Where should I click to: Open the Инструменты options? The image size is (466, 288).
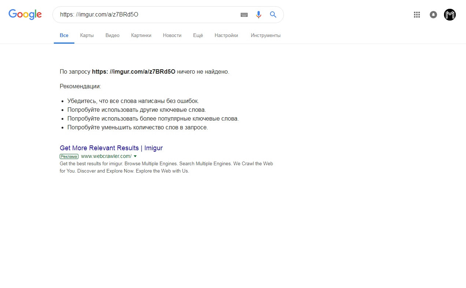click(266, 36)
